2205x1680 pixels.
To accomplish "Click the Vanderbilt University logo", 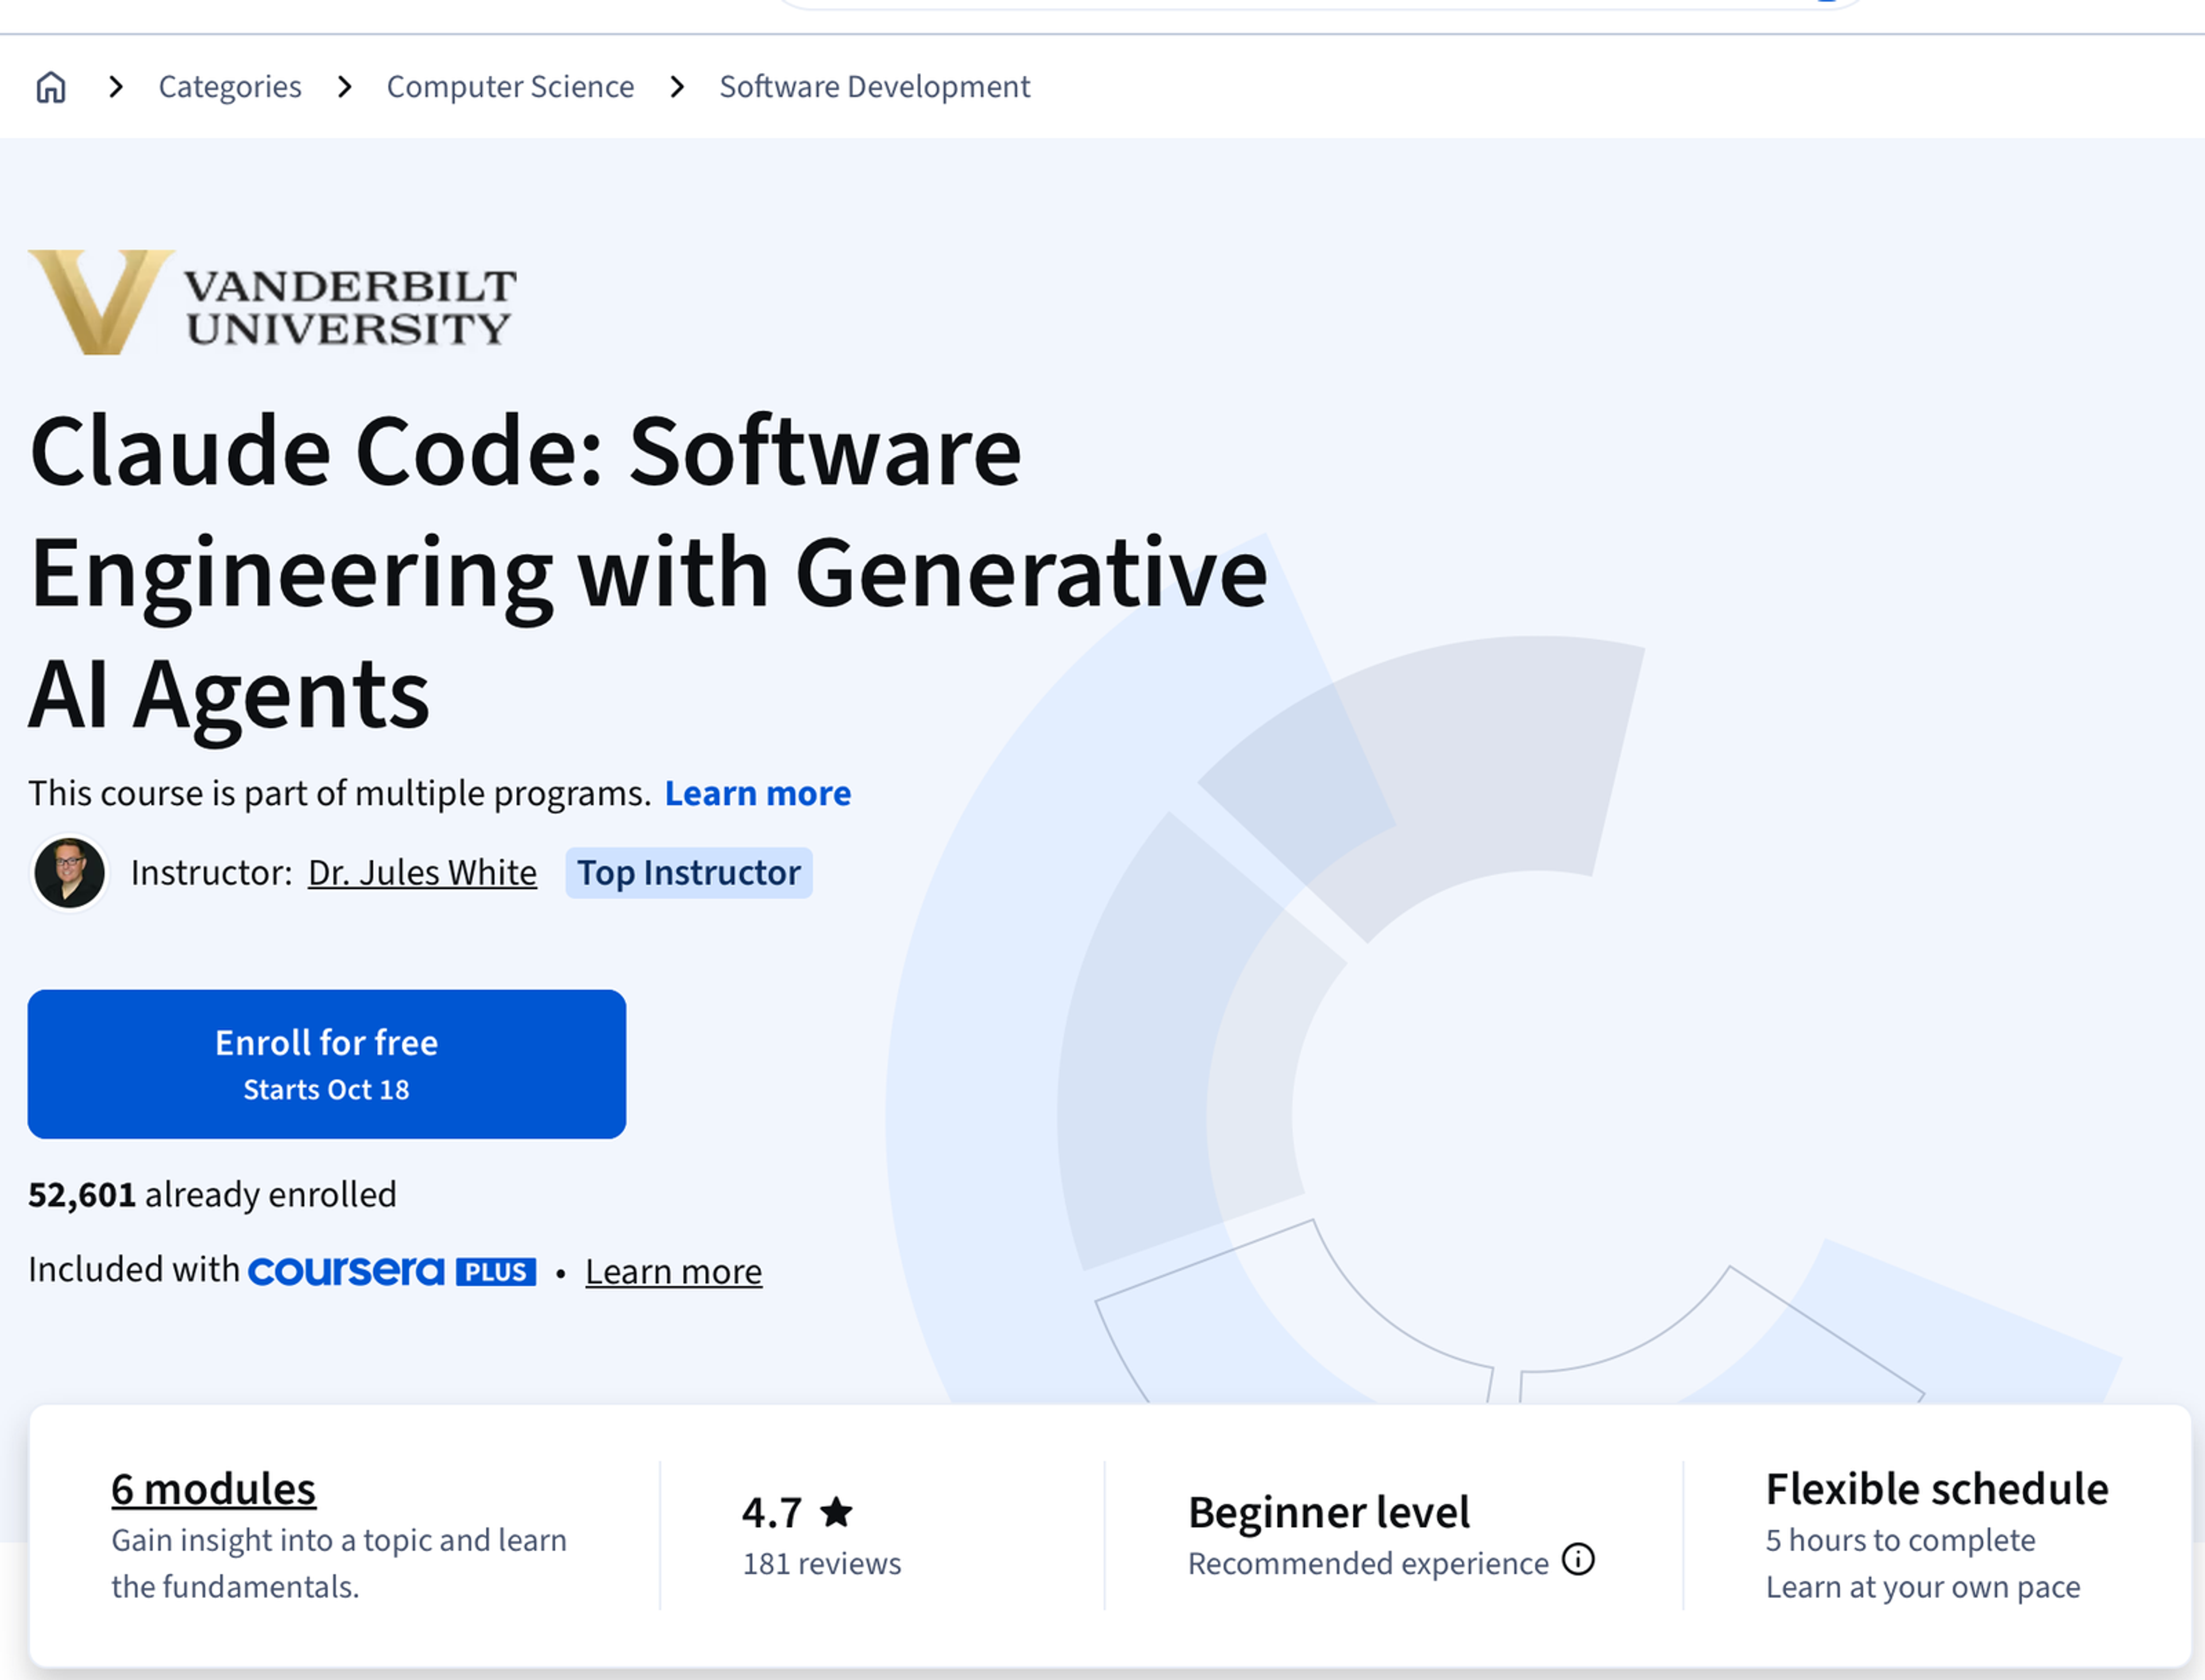I will tap(272, 302).
